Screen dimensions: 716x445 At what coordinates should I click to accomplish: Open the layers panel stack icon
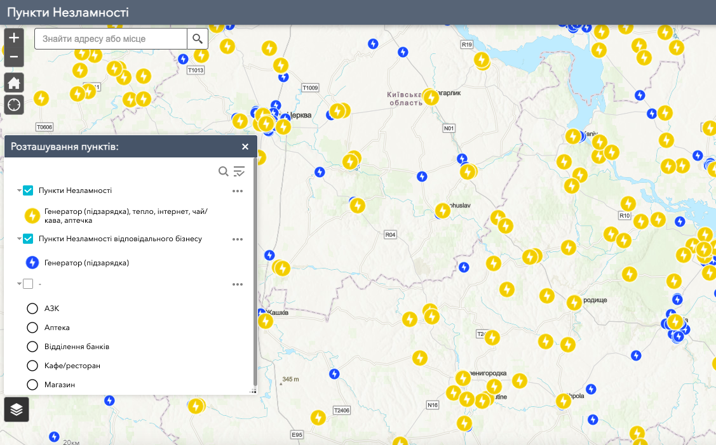[17, 409]
